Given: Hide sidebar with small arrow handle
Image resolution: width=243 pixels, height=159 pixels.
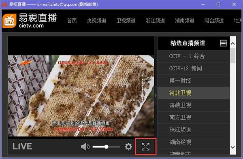Looking at the screenshot, I should pyautogui.click(x=156, y=95).
